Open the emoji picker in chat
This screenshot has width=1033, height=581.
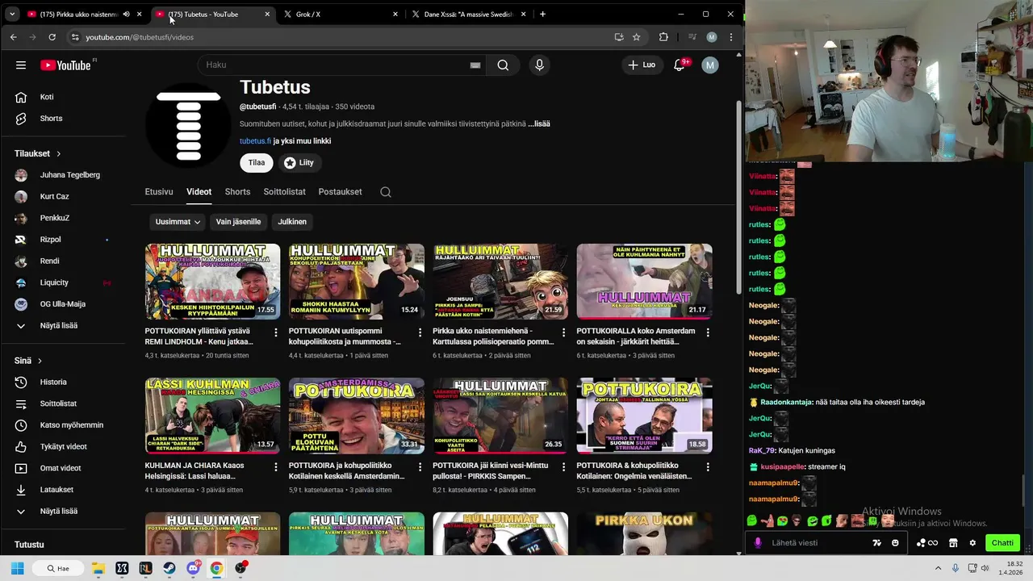pos(895,543)
